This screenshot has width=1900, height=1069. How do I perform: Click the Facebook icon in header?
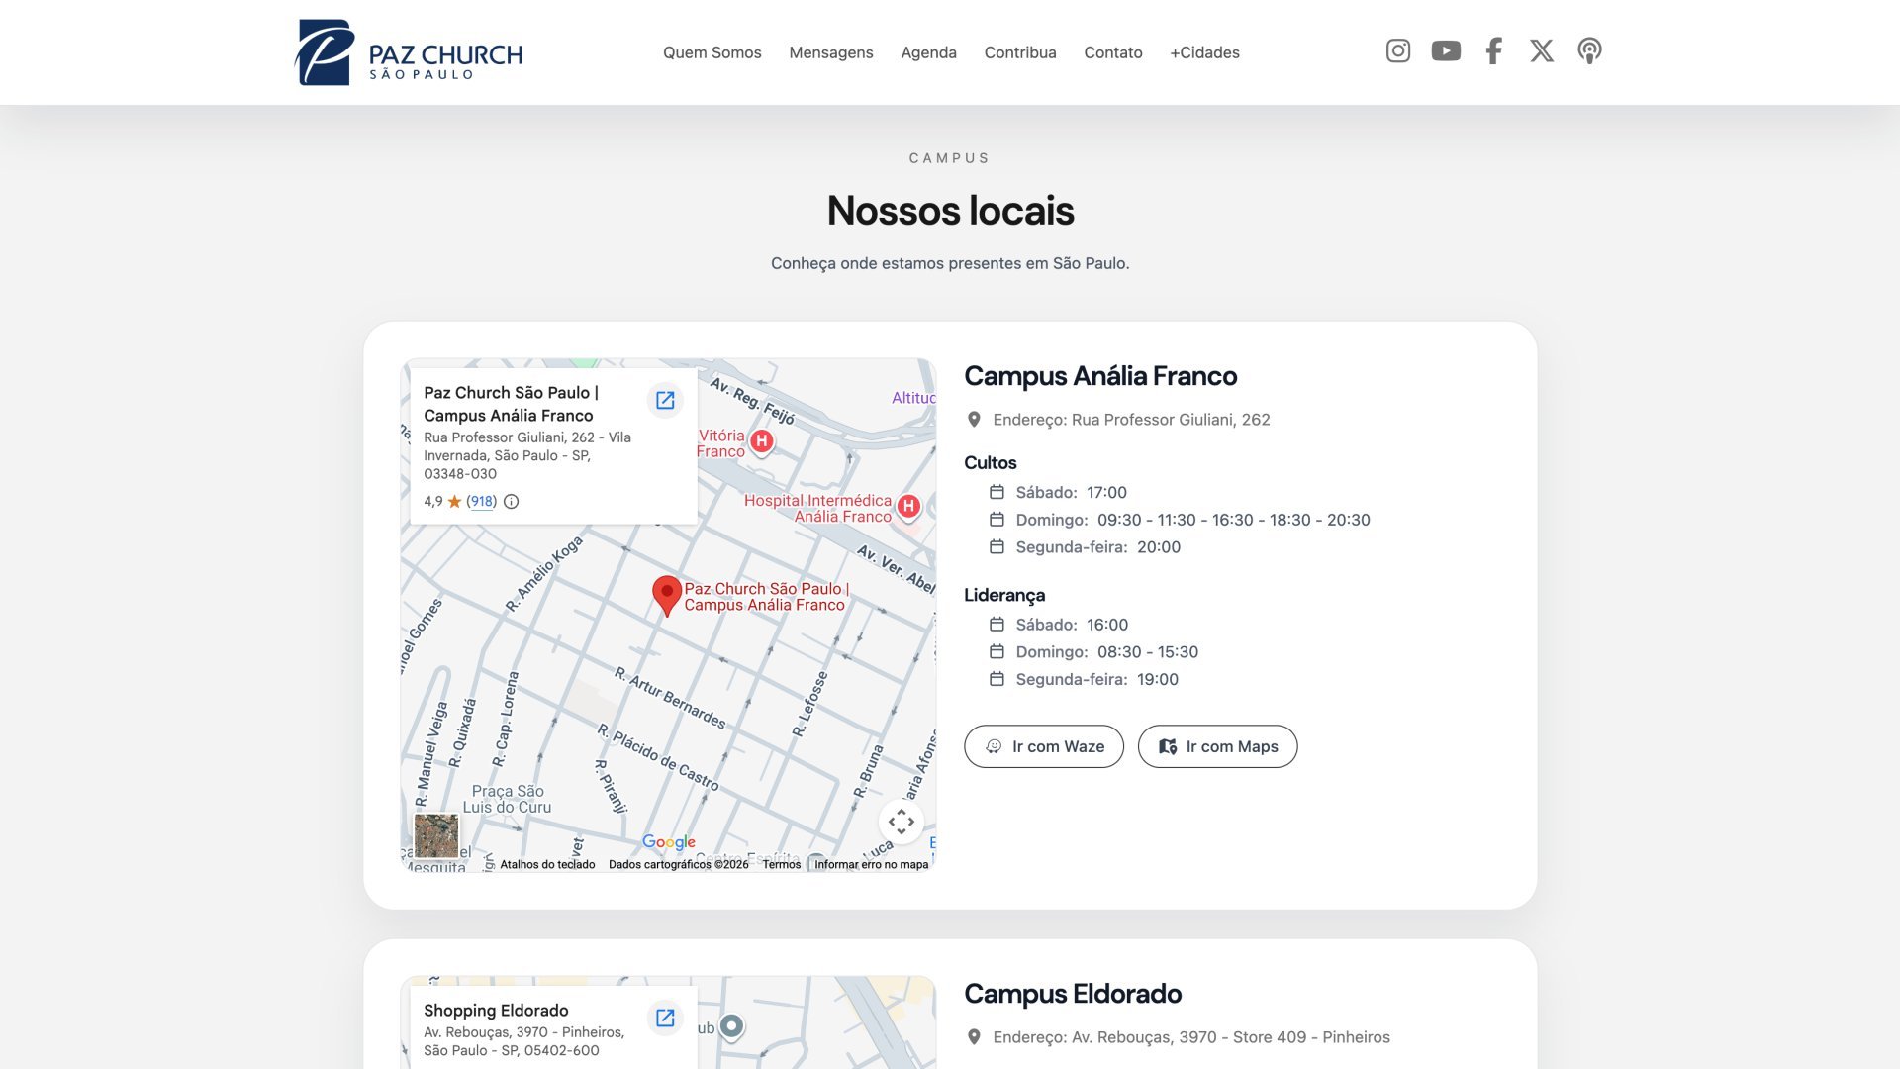[x=1493, y=50]
